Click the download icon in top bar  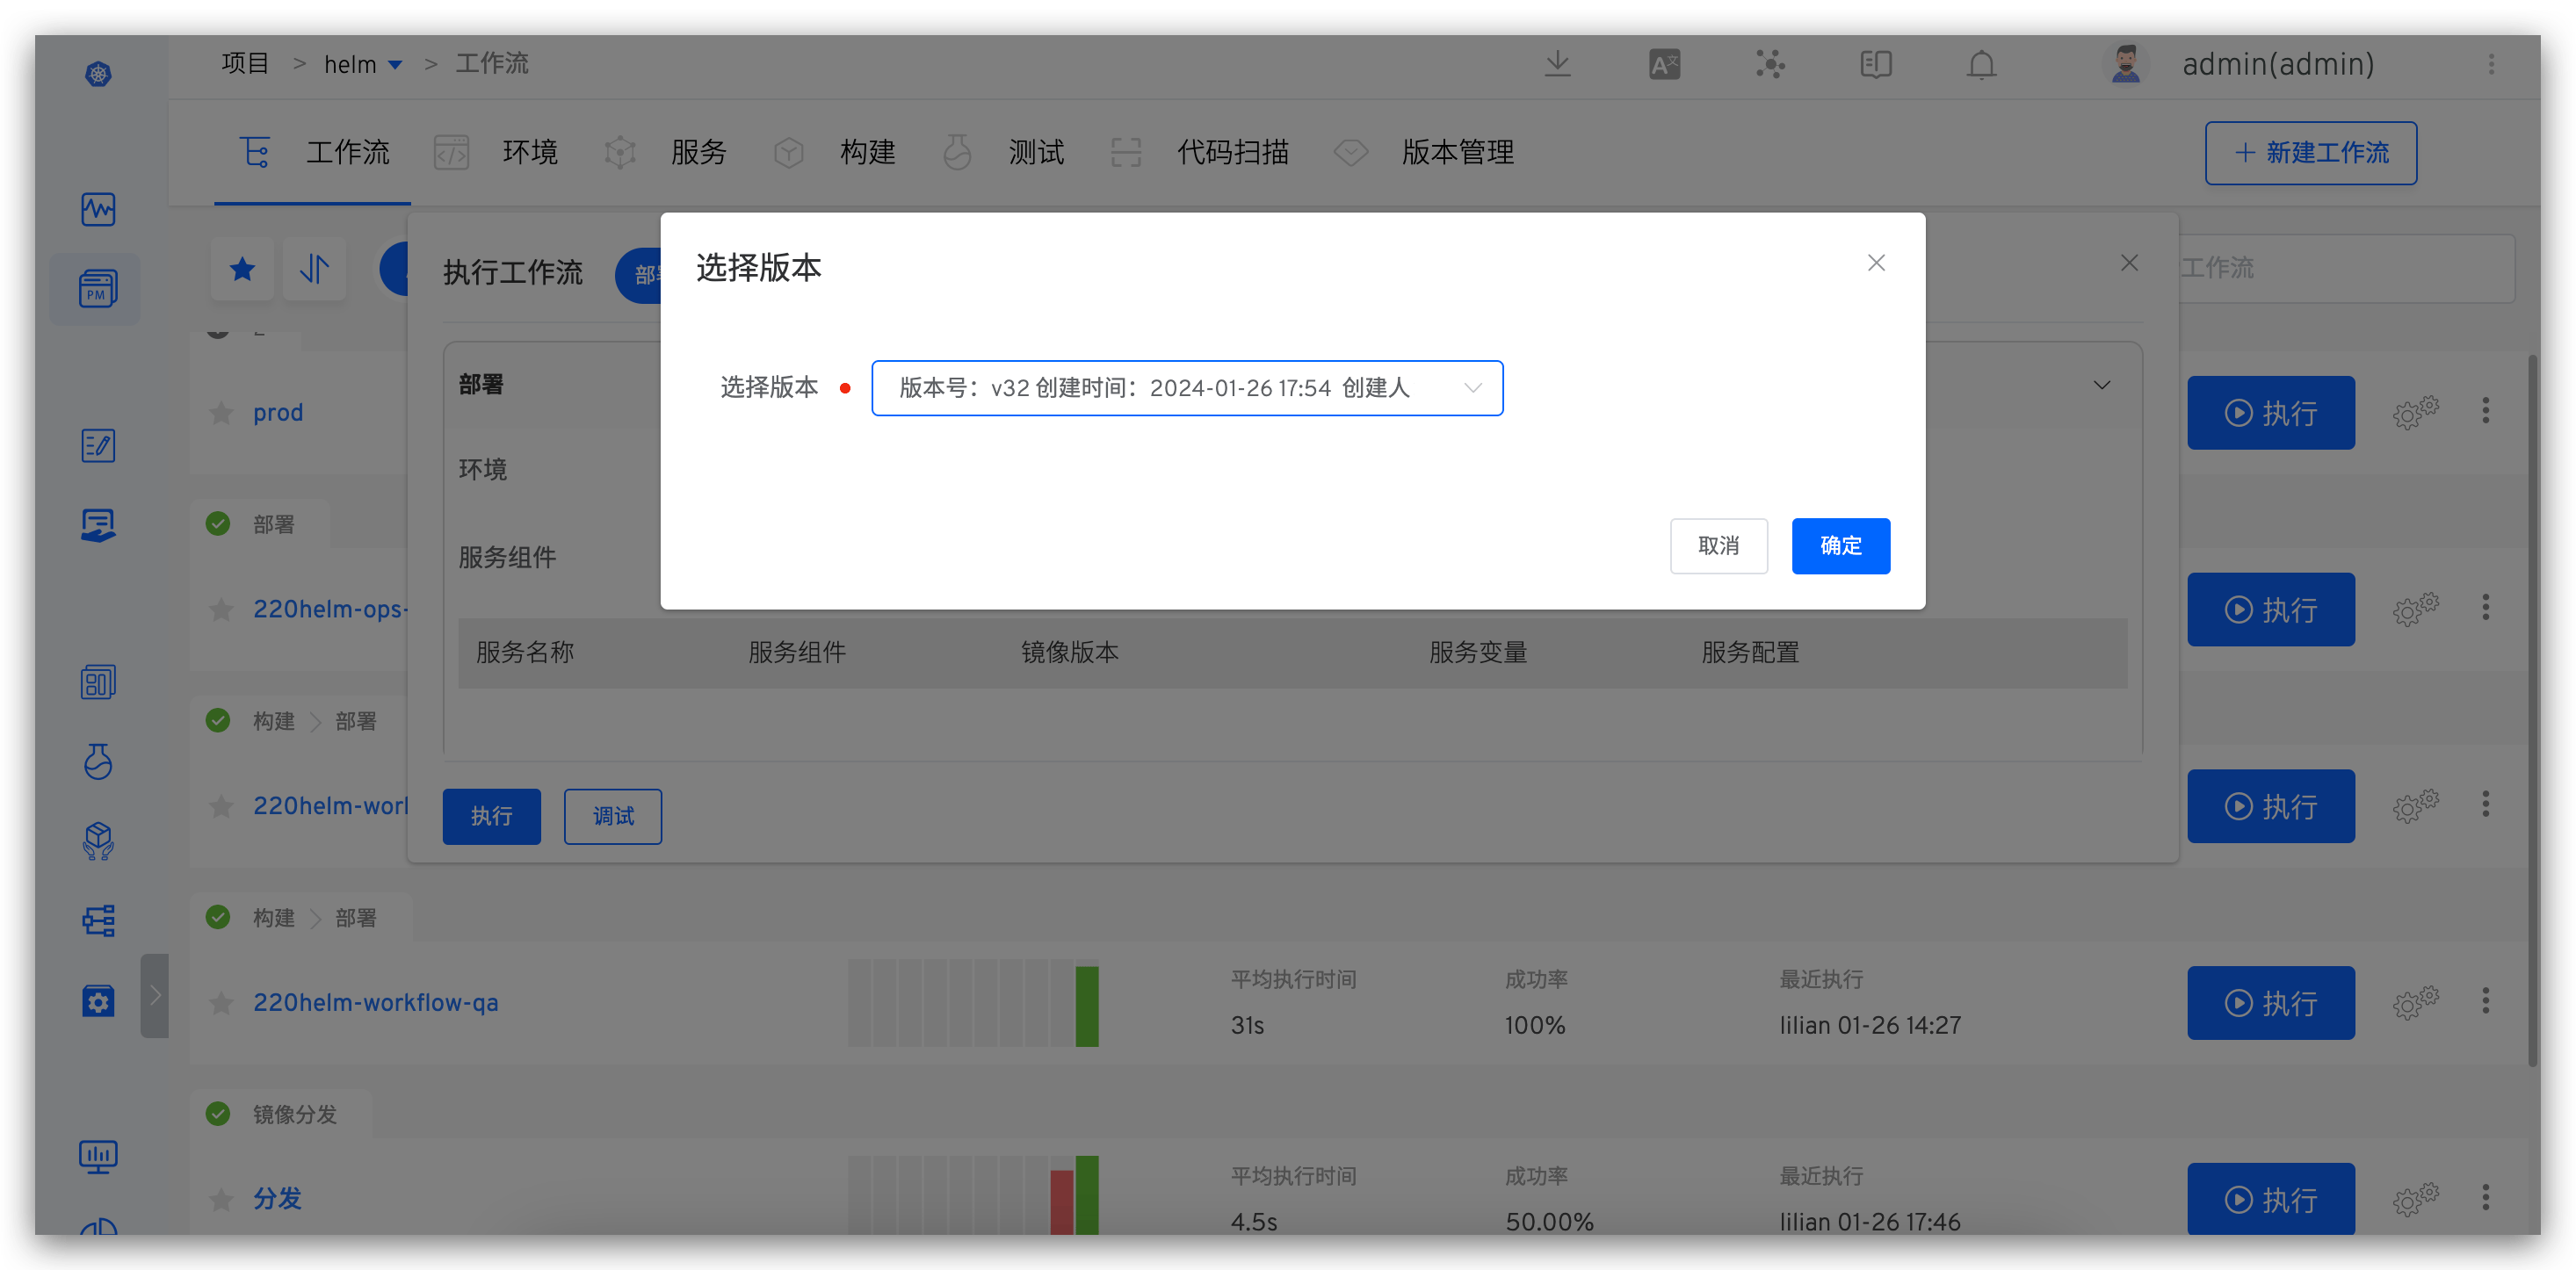click(1557, 65)
